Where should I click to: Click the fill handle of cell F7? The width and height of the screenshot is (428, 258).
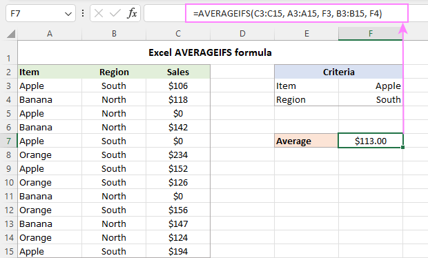[403, 147]
